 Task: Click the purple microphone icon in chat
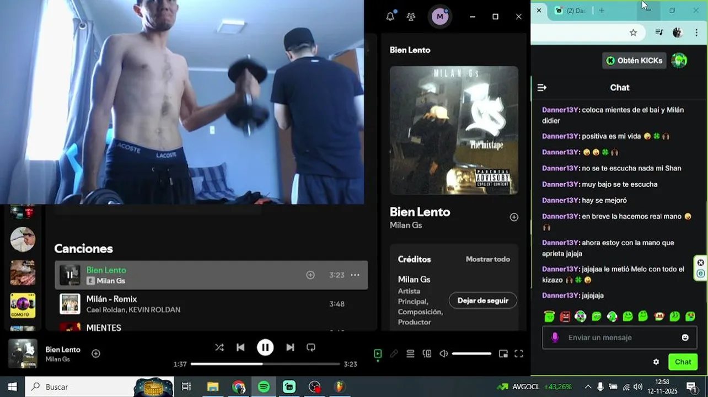(555, 337)
